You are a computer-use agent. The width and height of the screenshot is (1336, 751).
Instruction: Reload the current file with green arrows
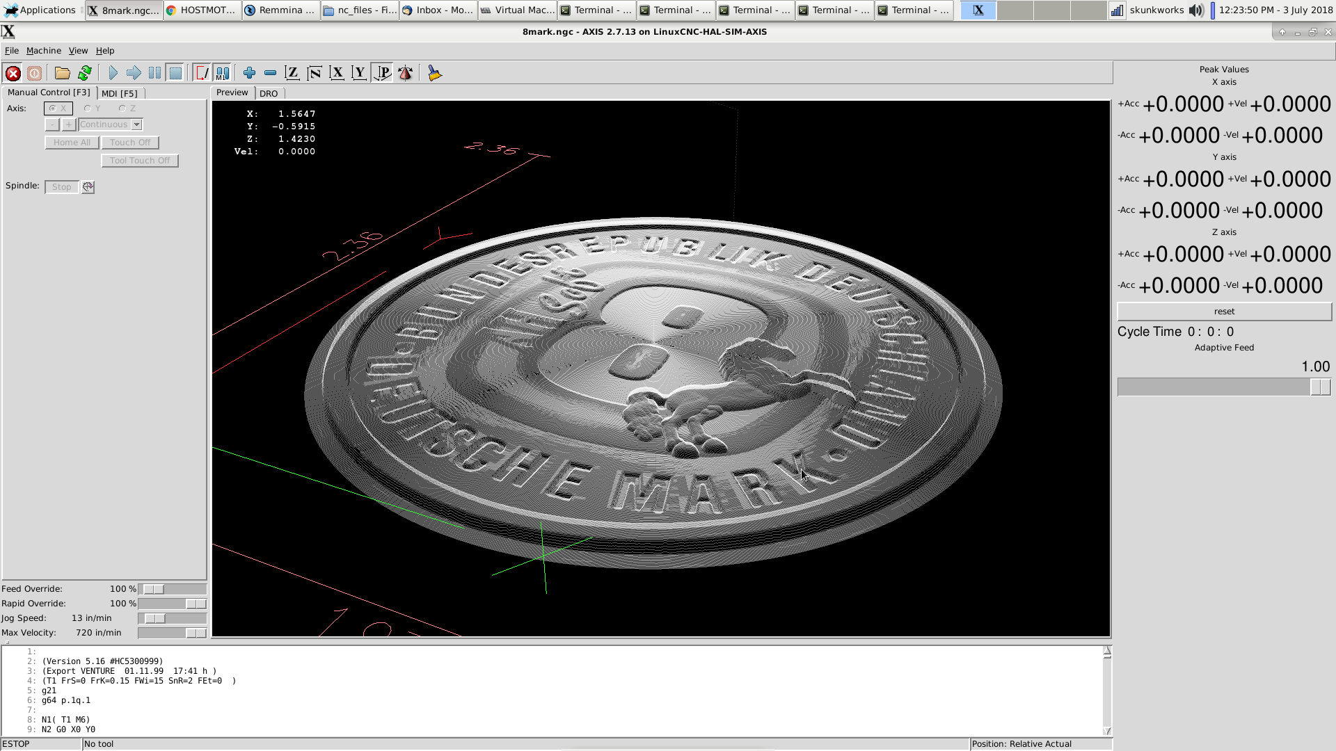(85, 73)
